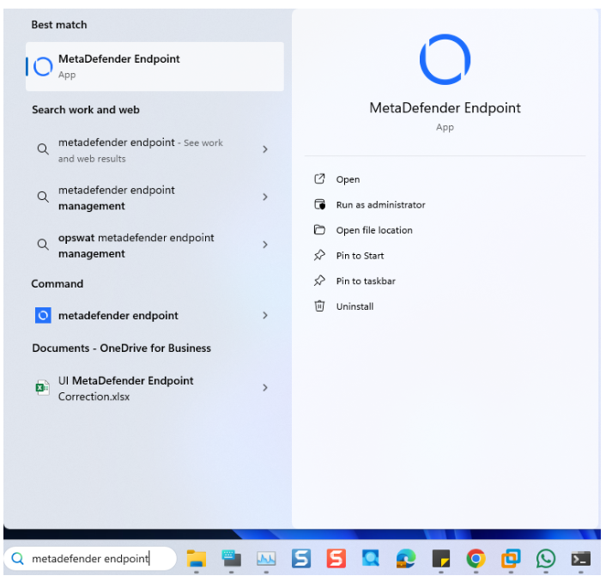Expand UI MetaDefender Endpoint Correction.xlsx arrow
Image resolution: width=606 pixels, height=582 pixels.
pyautogui.click(x=264, y=388)
